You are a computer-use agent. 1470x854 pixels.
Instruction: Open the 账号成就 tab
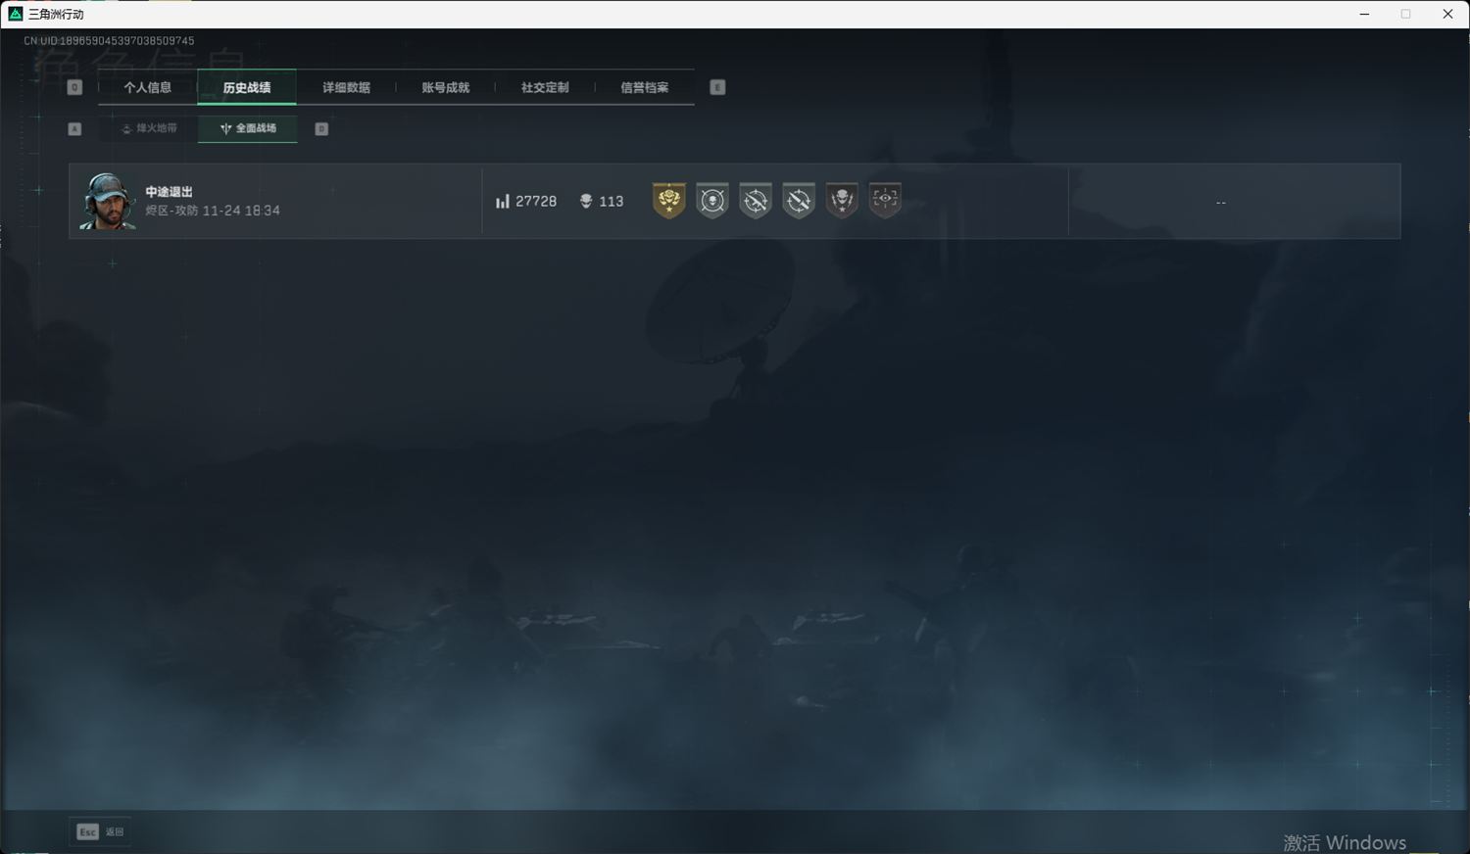[x=446, y=87]
